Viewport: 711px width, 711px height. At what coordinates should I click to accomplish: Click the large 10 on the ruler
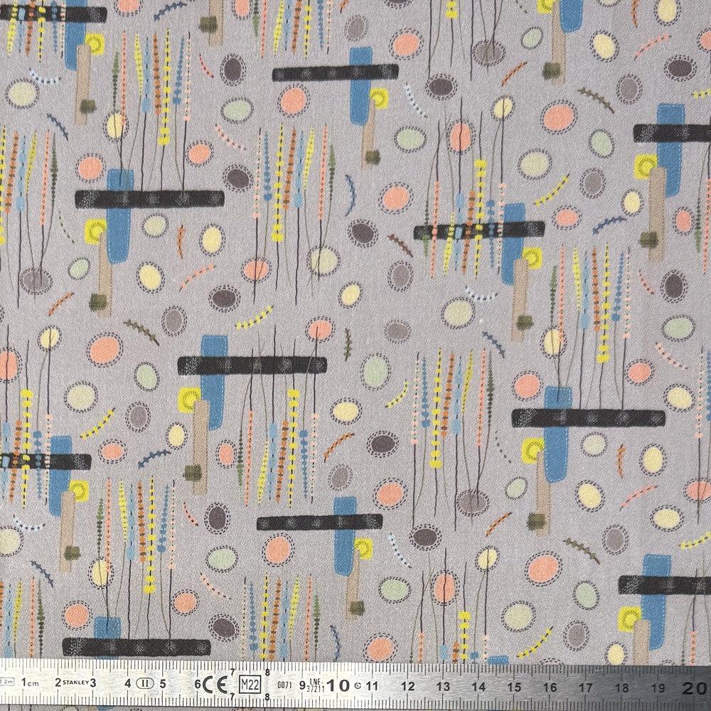tap(338, 685)
